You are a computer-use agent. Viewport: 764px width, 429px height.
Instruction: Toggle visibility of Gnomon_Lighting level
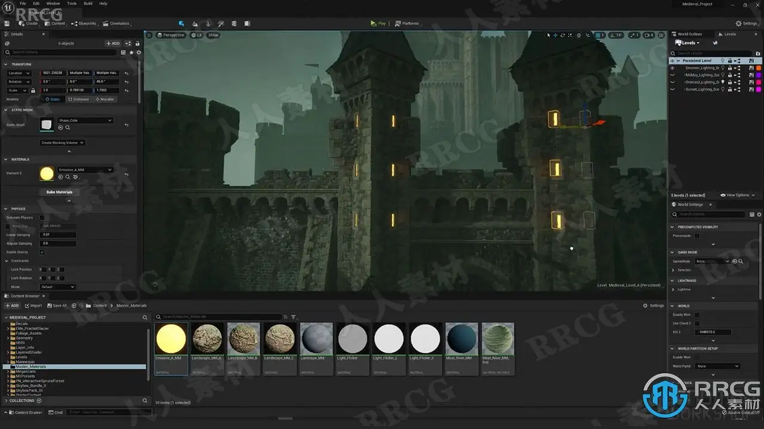click(672, 68)
